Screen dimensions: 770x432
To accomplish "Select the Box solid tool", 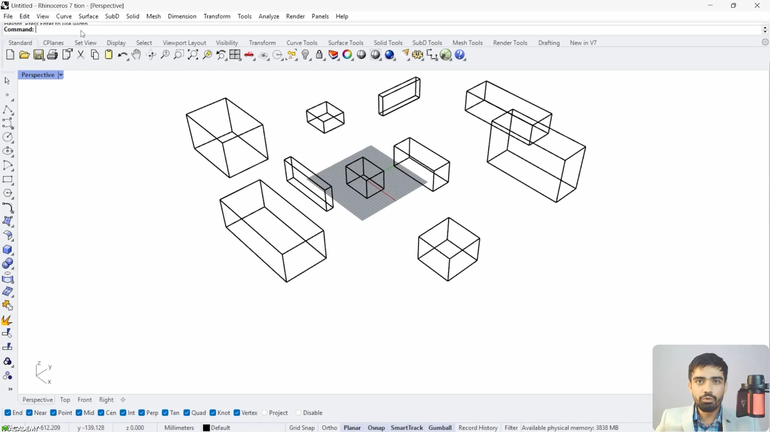I will (x=7, y=250).
